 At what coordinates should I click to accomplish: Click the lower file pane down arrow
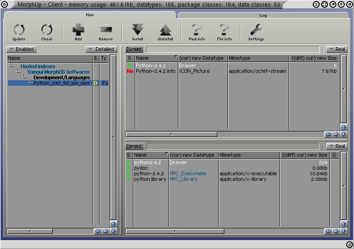pos(344,231)
